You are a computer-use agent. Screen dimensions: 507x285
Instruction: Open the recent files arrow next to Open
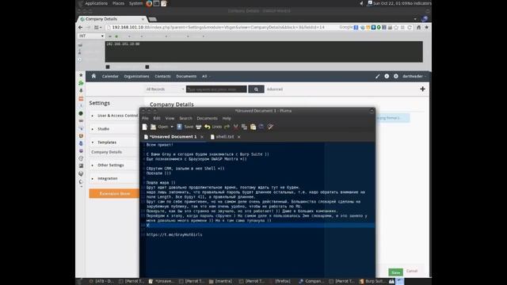[x=172, y=127]
